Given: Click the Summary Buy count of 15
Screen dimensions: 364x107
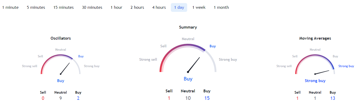Looking at the screenshot, I should [x=207, y=98].
